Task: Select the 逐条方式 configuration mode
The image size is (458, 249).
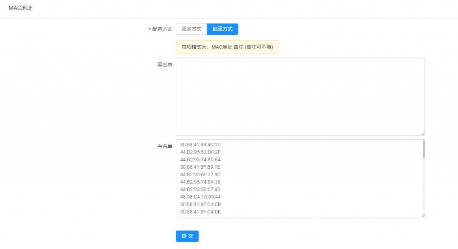Action: 191,29
